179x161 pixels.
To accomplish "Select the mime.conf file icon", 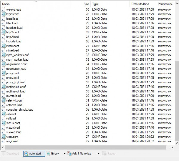I will click(x=4, y=46).
